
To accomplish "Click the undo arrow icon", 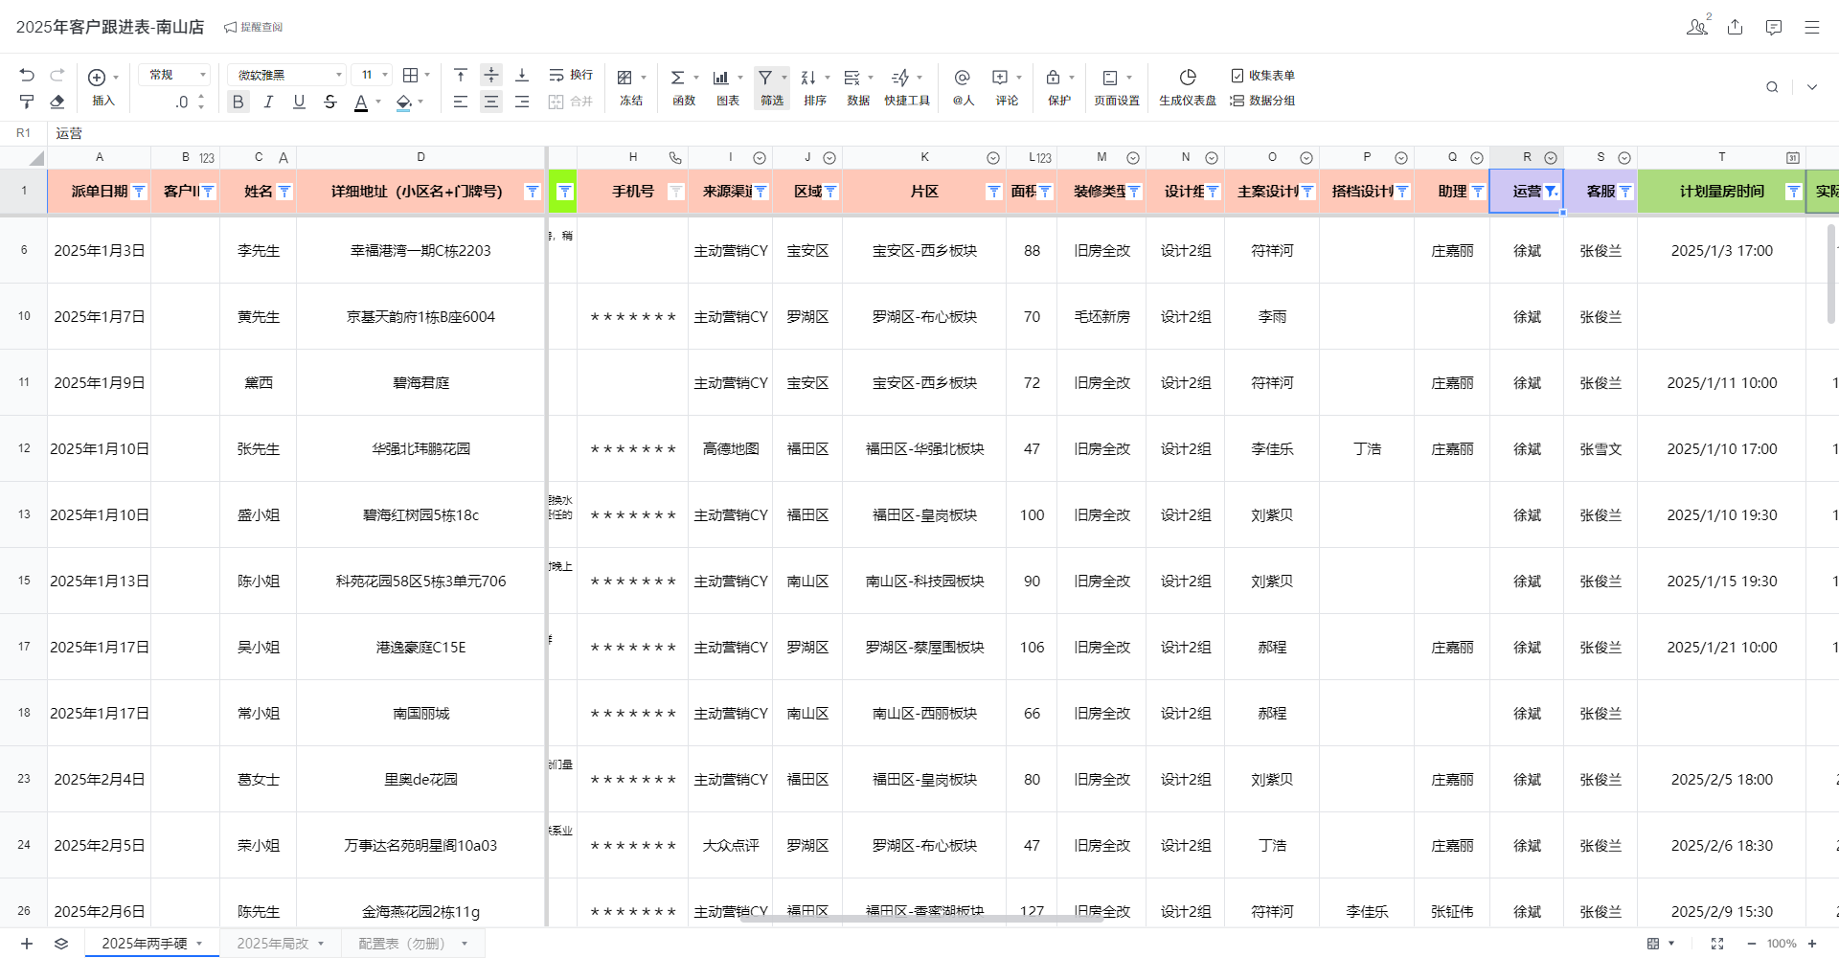I will click(x=27, y=75).
